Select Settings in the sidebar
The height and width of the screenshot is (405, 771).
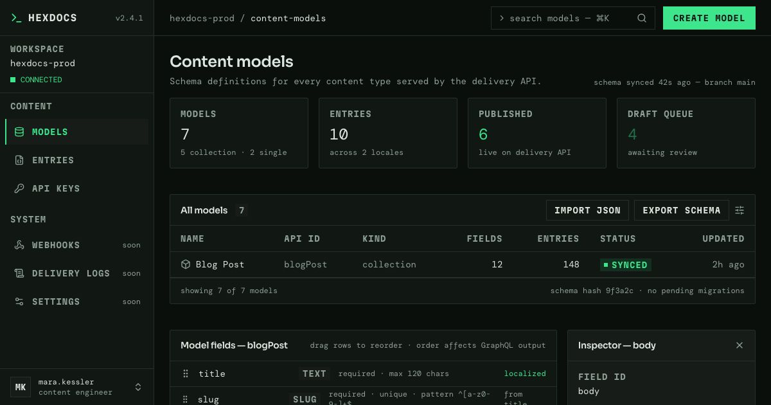(x=76, y=301)
